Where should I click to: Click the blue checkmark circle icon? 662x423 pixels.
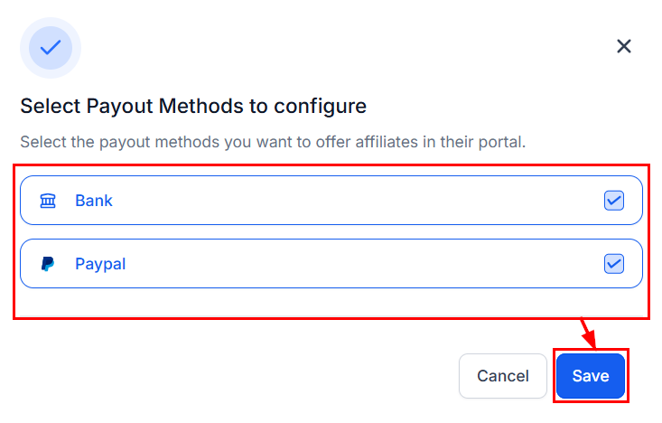(51, 48)
